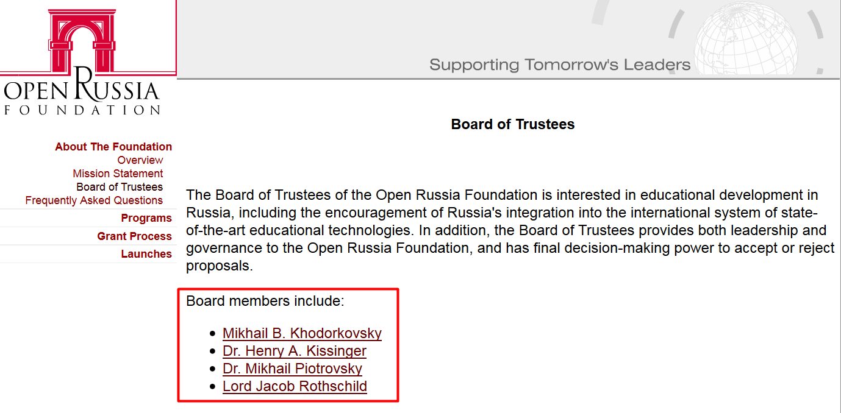Click the Supporting Tomorrow's Leaders tagline
This screenshot has width=841, height=413.
coord(560,65)
